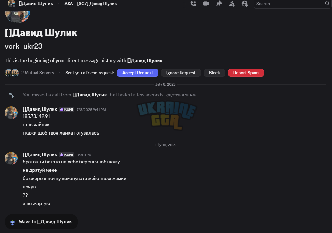The image size is (332, 233).
Task: Click the timestamp 7/8/2025 9:41 PM
Action: [91, 110]
